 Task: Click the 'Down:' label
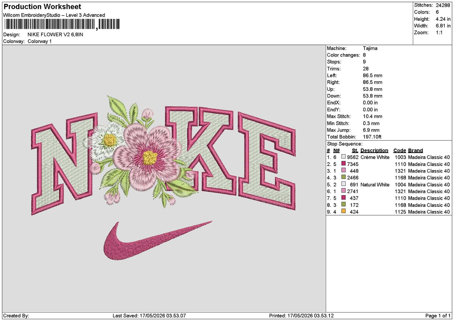(334, 96)
